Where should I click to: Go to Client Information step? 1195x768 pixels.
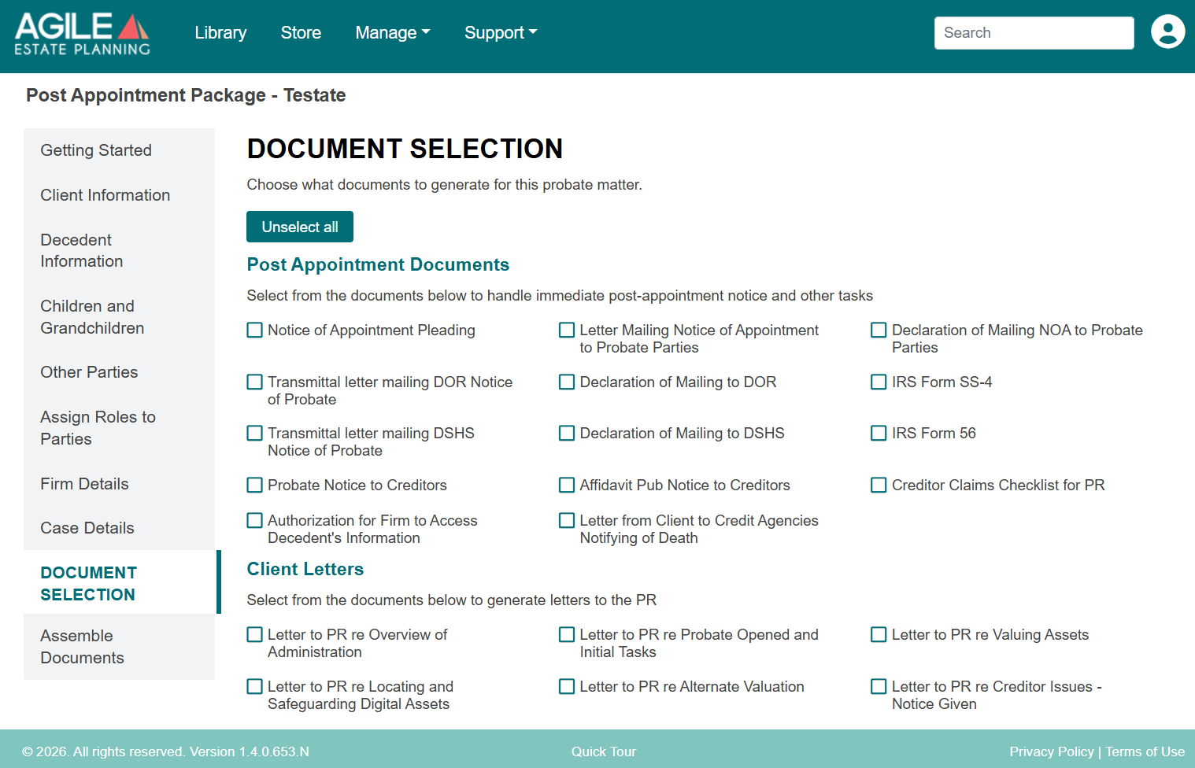click(x=119, y=195)
